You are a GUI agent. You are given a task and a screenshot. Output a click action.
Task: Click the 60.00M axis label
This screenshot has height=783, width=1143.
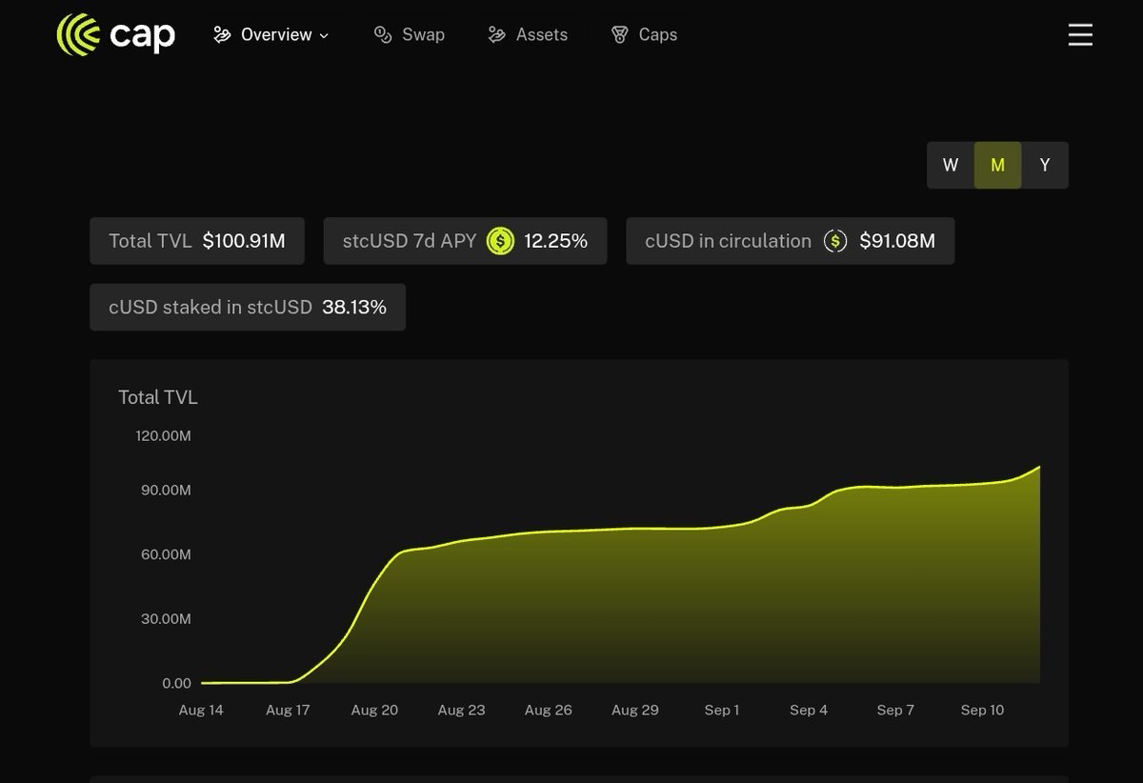(x=166, y=553)
